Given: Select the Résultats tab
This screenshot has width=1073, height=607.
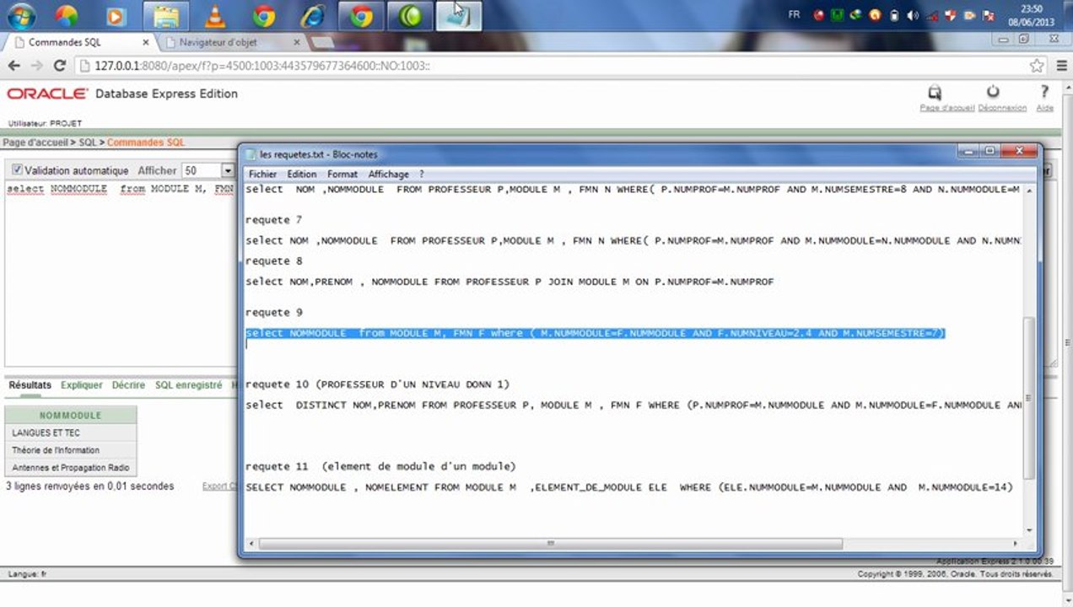Looking at the screenshot, I should 30,385.
